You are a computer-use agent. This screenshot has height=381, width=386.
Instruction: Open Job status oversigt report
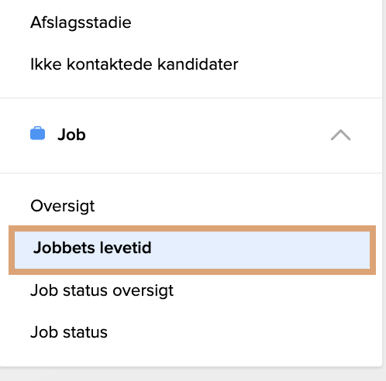coord(102,290)
